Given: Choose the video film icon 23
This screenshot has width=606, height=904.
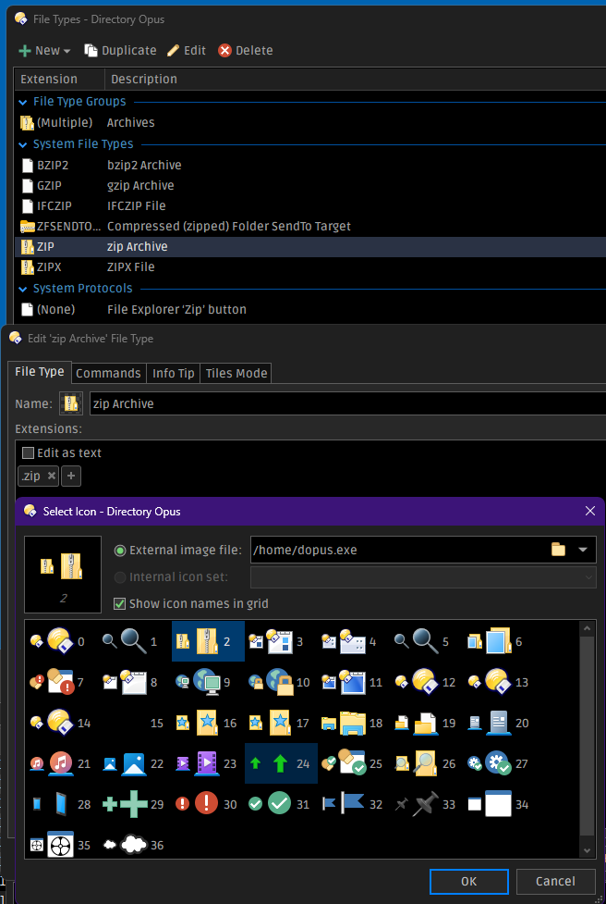Looking at the screenshot, I should point(207,763).
